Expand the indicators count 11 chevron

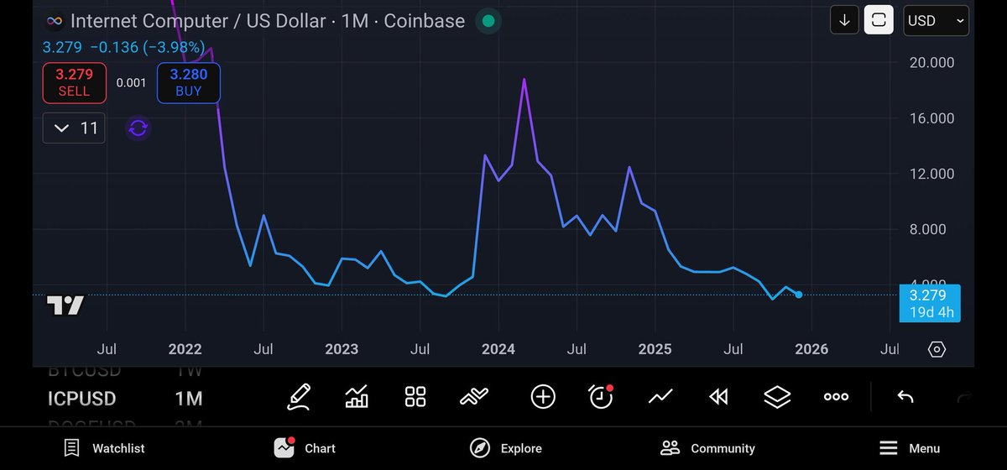tap(74, 128)
